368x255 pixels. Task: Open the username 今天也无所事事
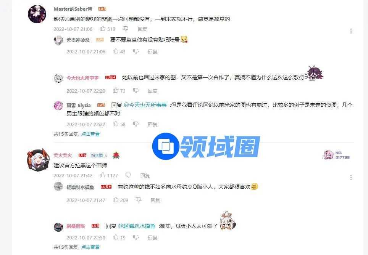coord(82,78)
